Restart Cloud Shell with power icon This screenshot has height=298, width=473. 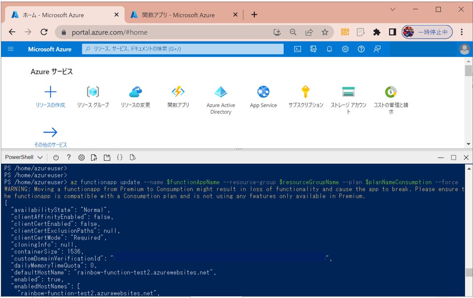[56, 157]
